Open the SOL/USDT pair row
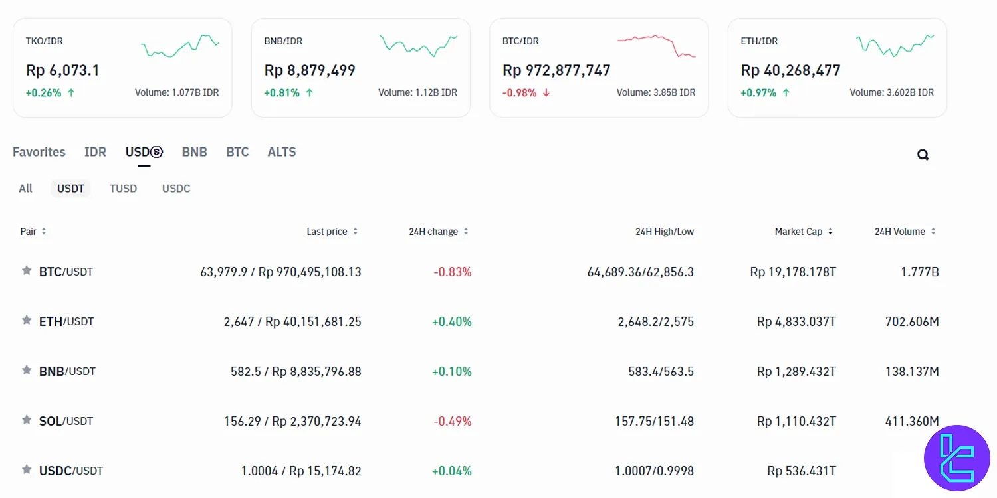The width and height of the screenshot is (997, 498). (x=480, y=421)
